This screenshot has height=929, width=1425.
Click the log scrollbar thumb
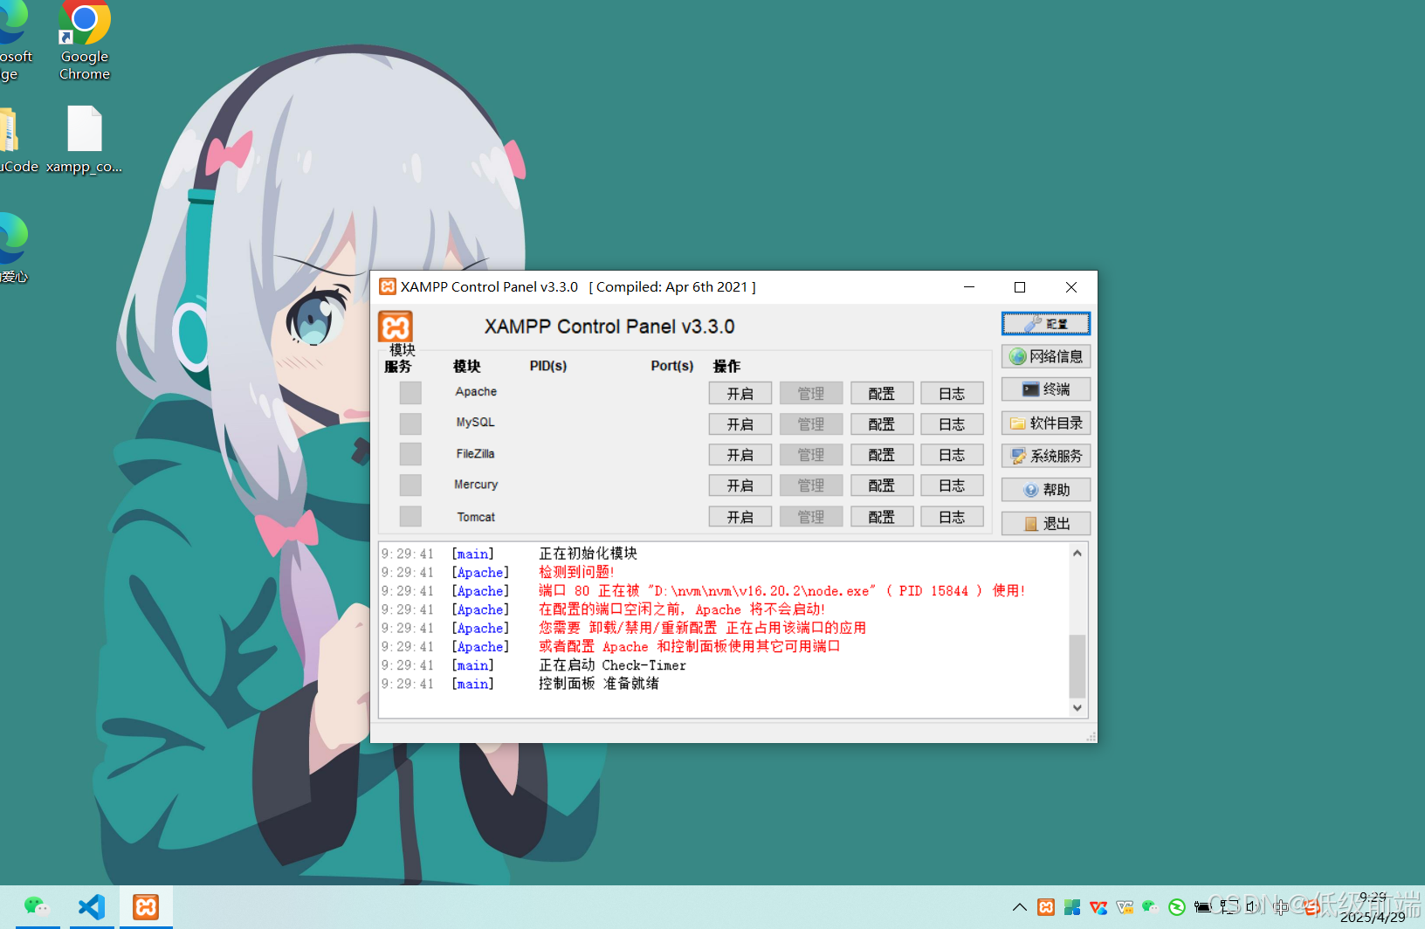click(1077, 666)
